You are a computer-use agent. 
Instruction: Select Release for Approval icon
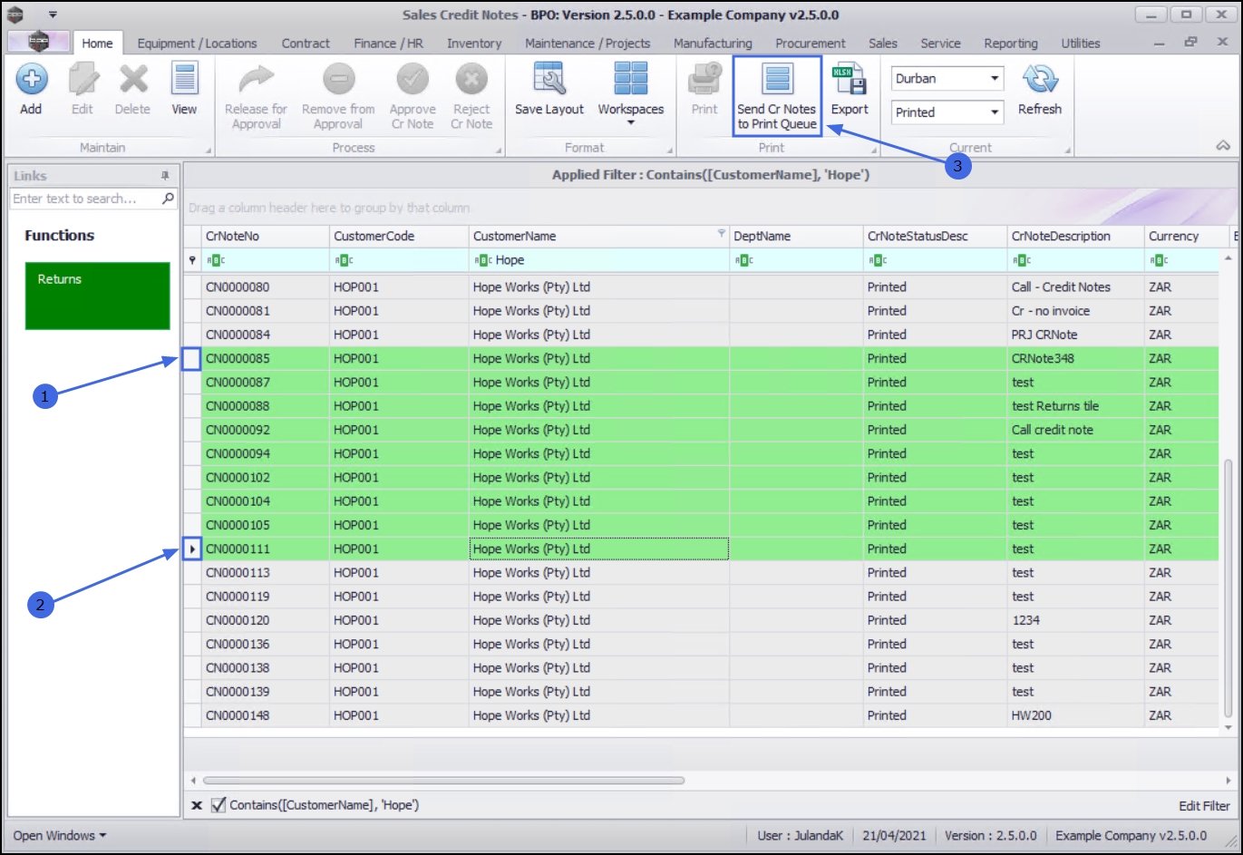tap(256, 81)
